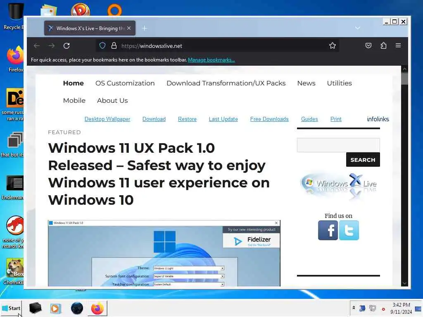Screen dimensions: 423x317
Task: Show hidden tray icons arrow
Action: [x=354, y=308]
